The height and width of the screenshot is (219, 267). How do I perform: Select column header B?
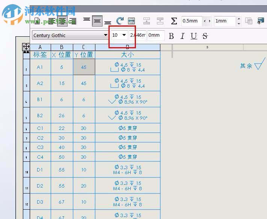(62, 47)
